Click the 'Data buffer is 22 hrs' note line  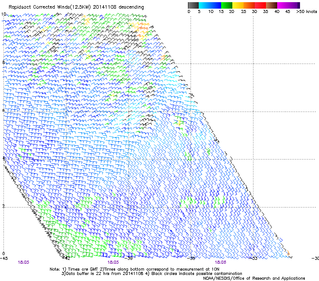[x=152, y=274]
